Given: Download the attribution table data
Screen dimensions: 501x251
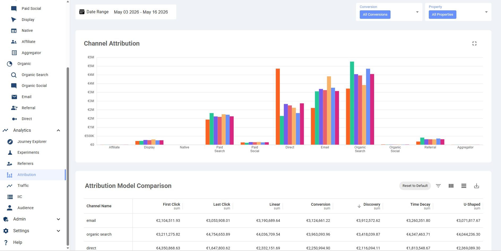Looking at the screenshot, I should (477, 186).
